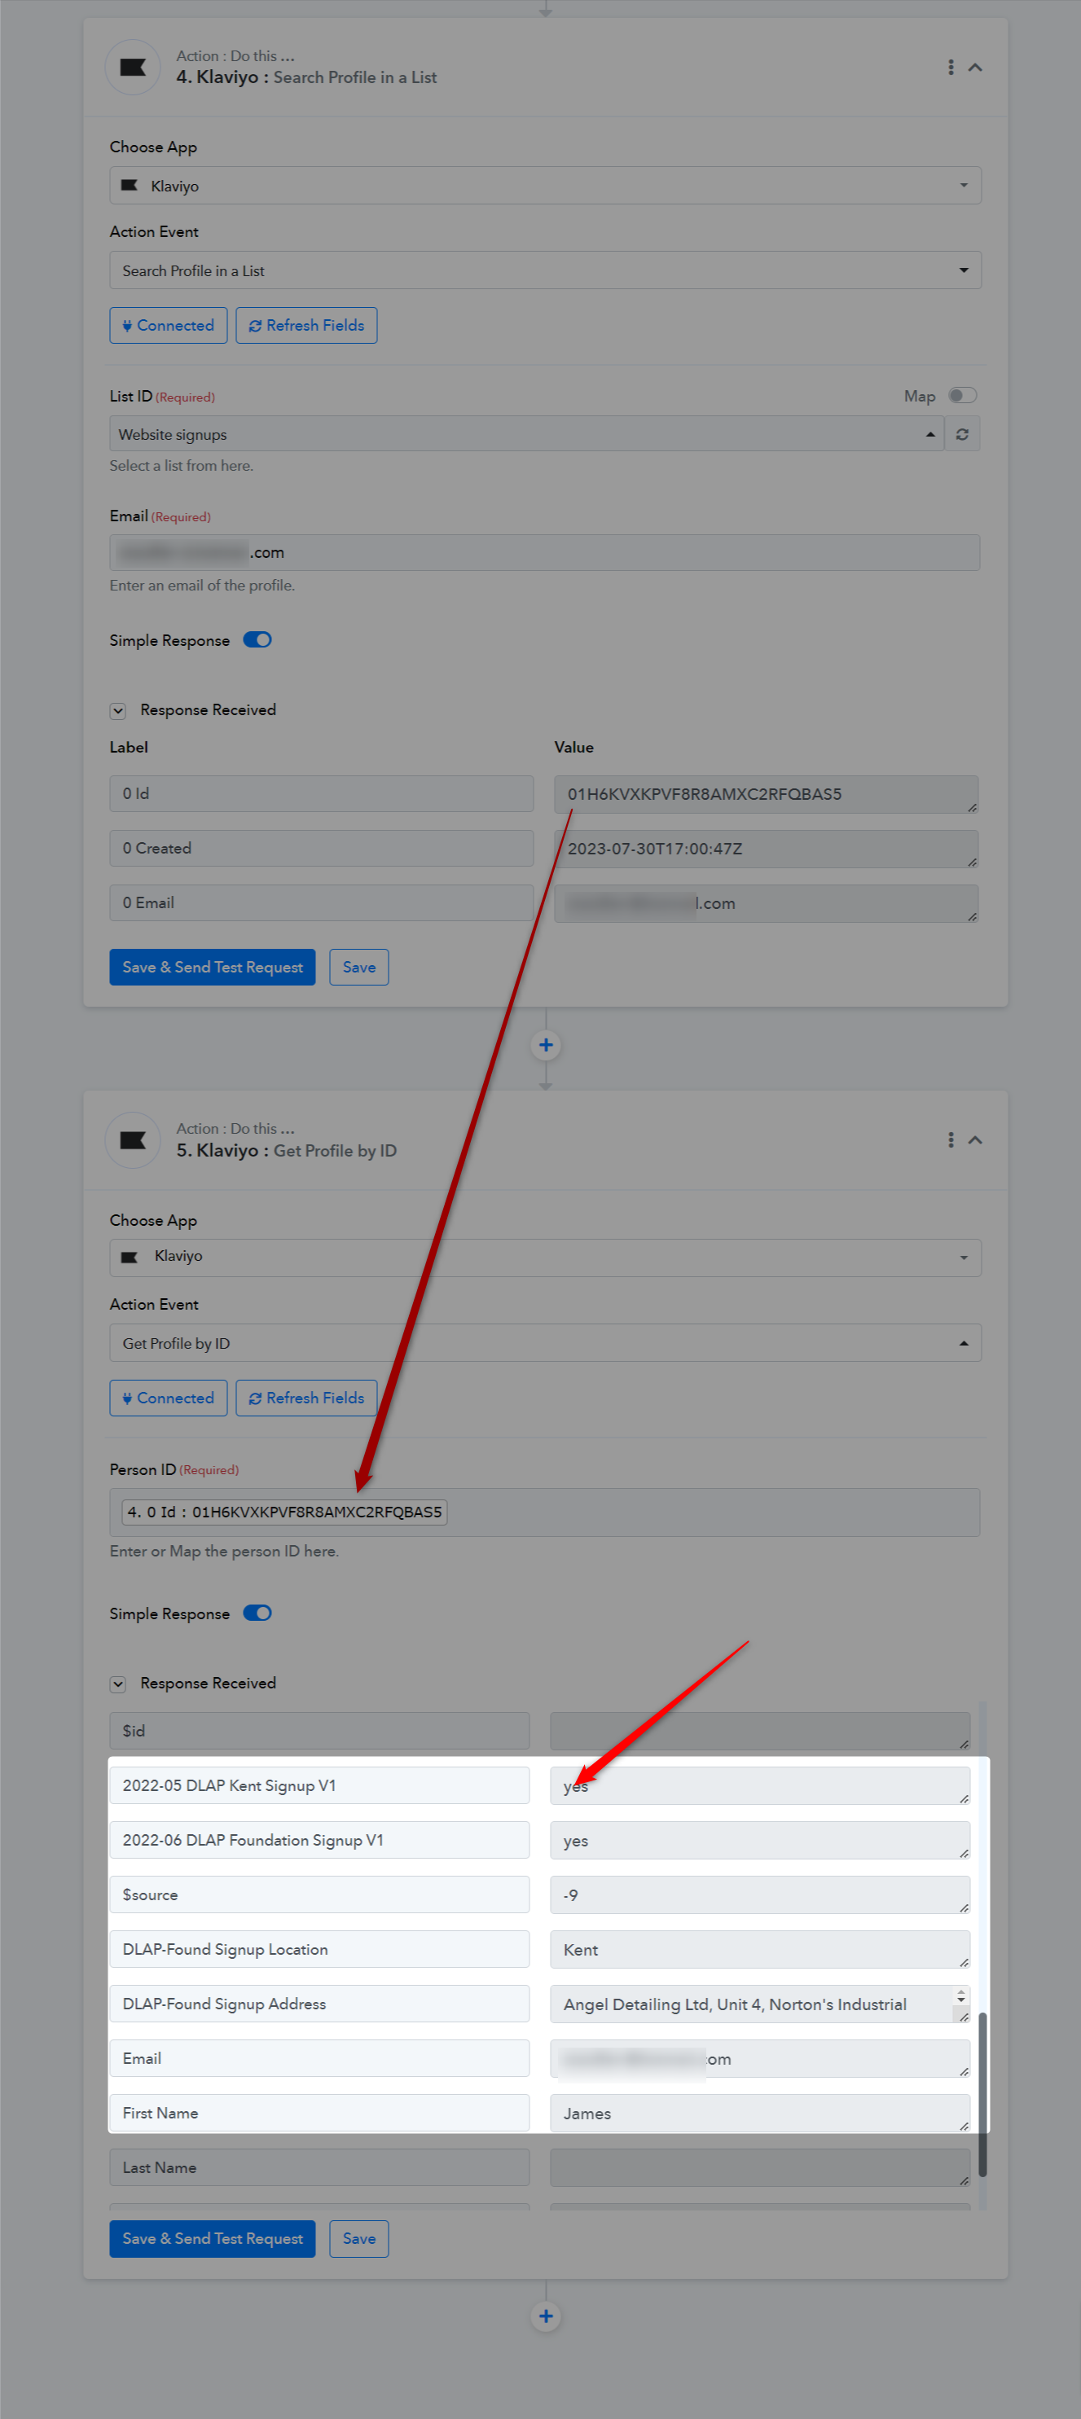Click Save & Send Test Request in step 5
This screenshot has height=2419, width=1081.
point(213,2239)
